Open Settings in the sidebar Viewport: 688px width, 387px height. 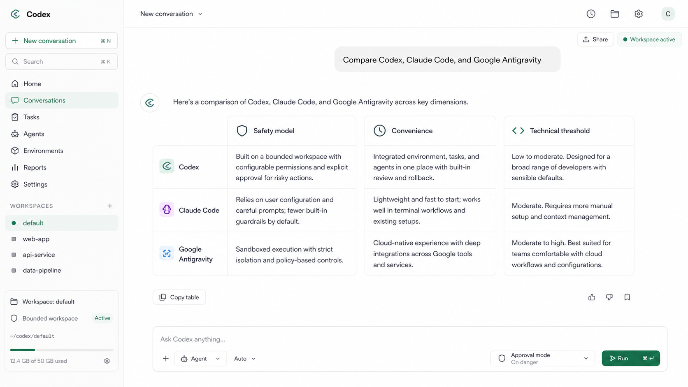[x=62, y=185]
